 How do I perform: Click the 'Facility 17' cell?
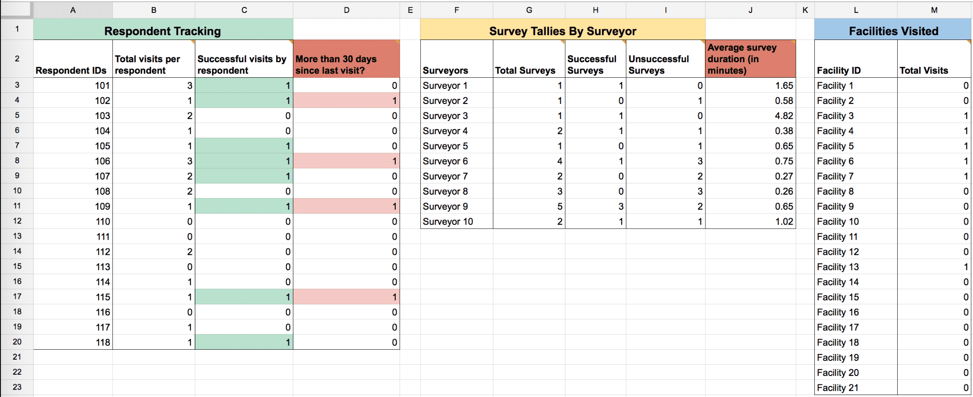(856, 327)
